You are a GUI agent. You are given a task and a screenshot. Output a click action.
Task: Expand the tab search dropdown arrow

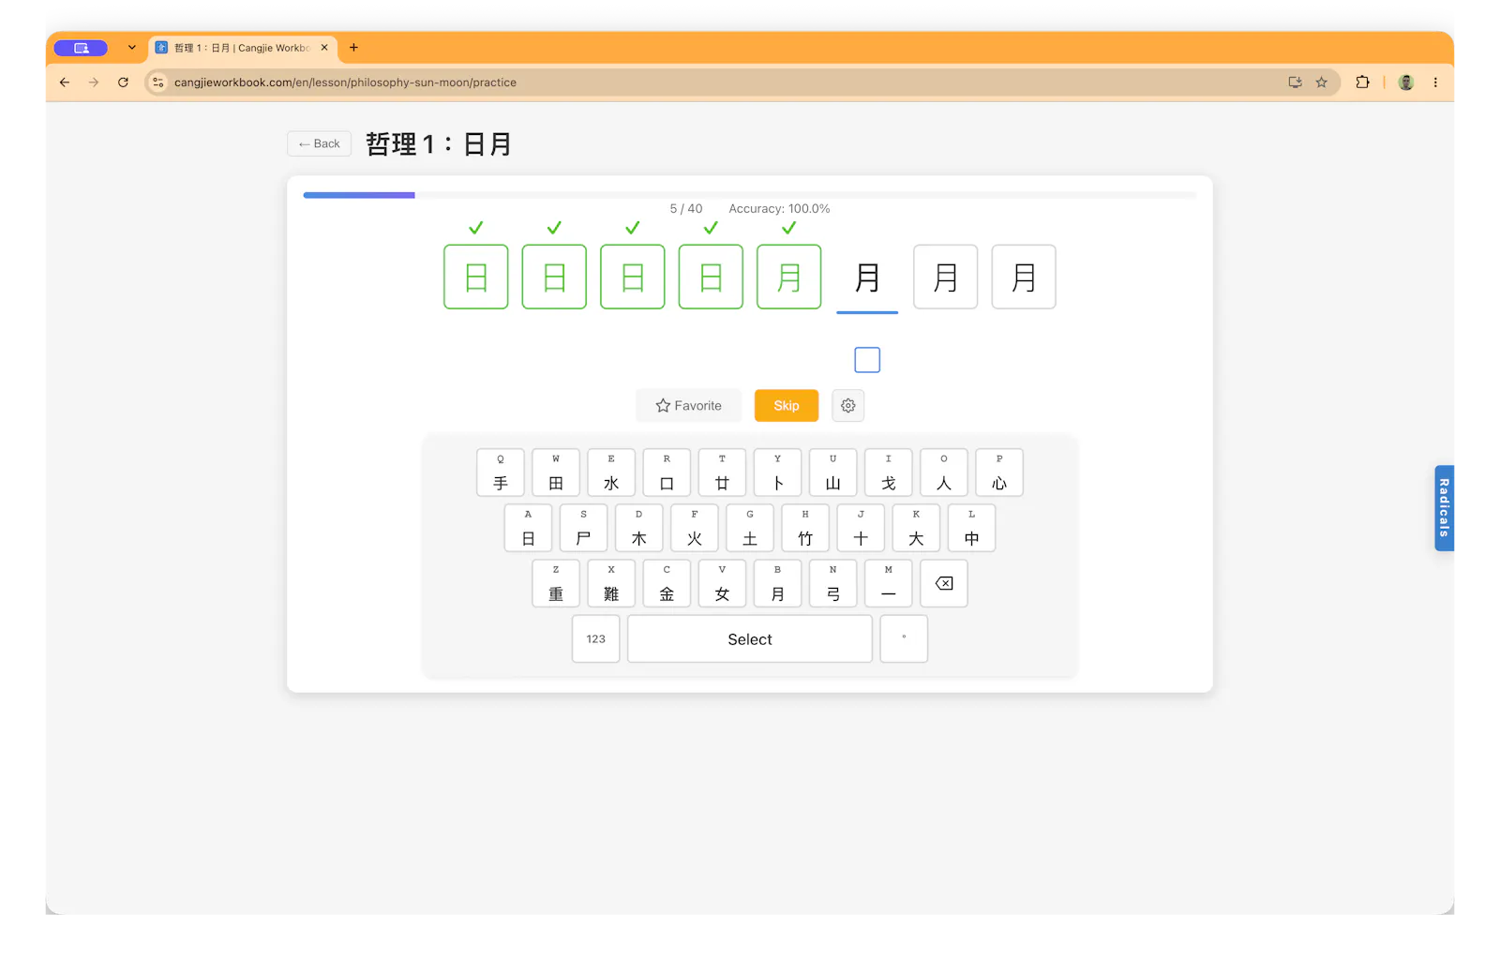[x=131, y=48]
